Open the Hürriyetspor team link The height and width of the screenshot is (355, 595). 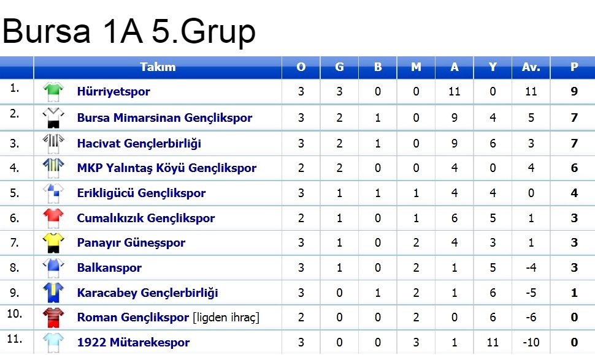coord(113,92)
